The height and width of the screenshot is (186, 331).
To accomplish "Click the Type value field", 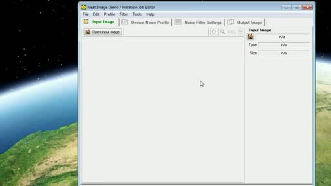I will pos(284,45).
